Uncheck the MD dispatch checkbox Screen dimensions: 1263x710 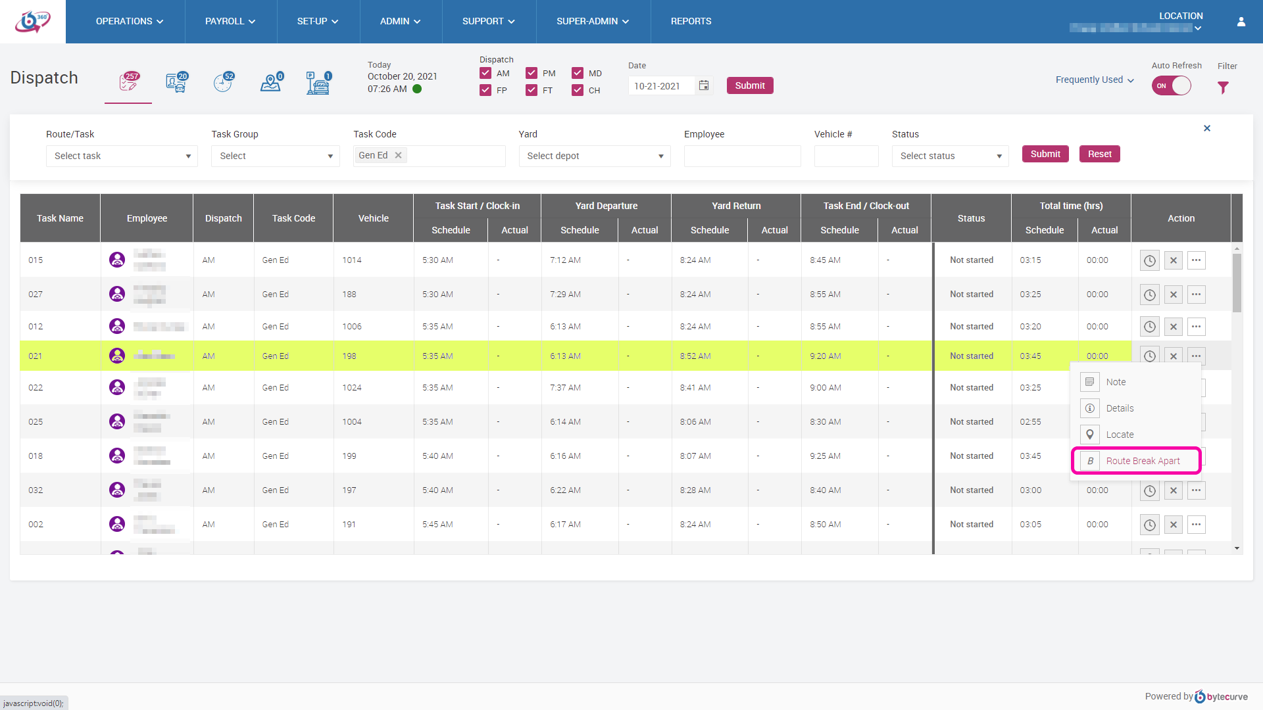point(578,73)
